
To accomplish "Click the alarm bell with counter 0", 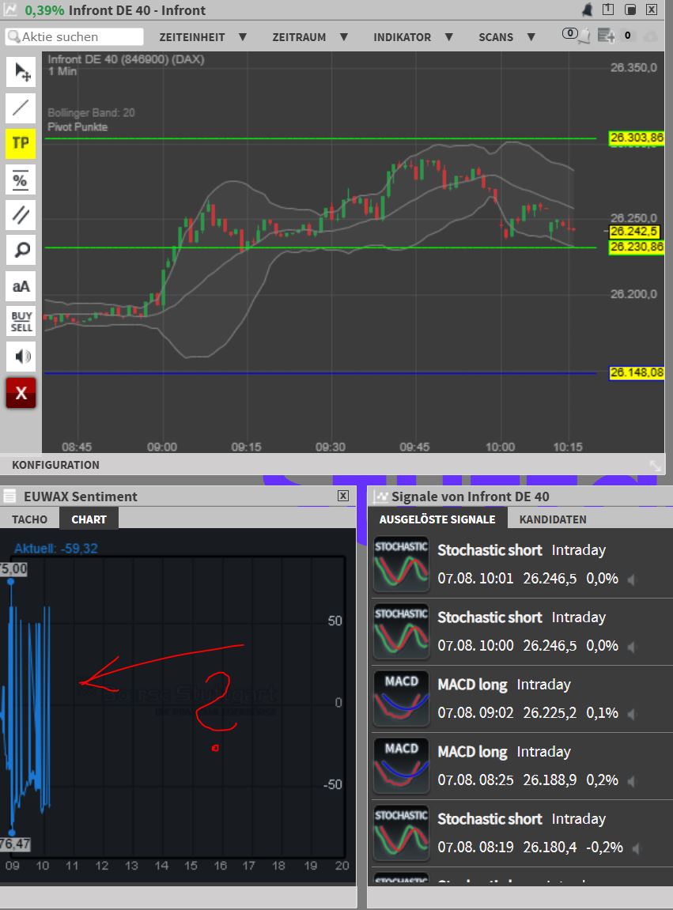I will 576,35.
